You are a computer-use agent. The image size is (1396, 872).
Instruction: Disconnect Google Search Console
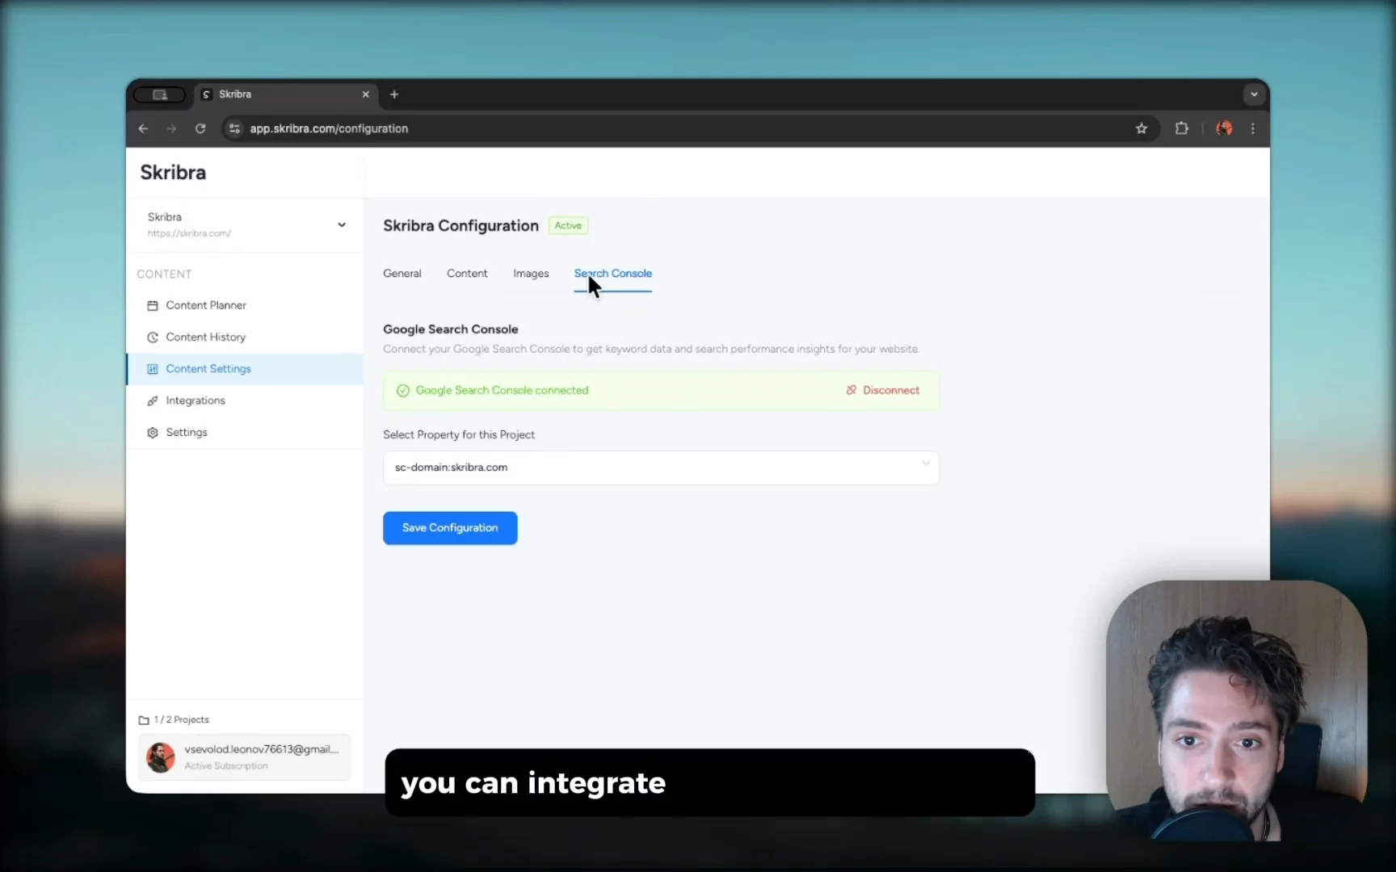tap(882, 390)
